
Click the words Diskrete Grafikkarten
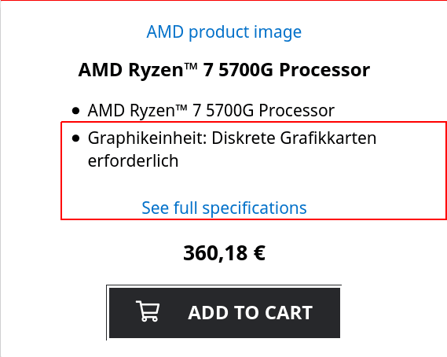[x=294, y=138]
